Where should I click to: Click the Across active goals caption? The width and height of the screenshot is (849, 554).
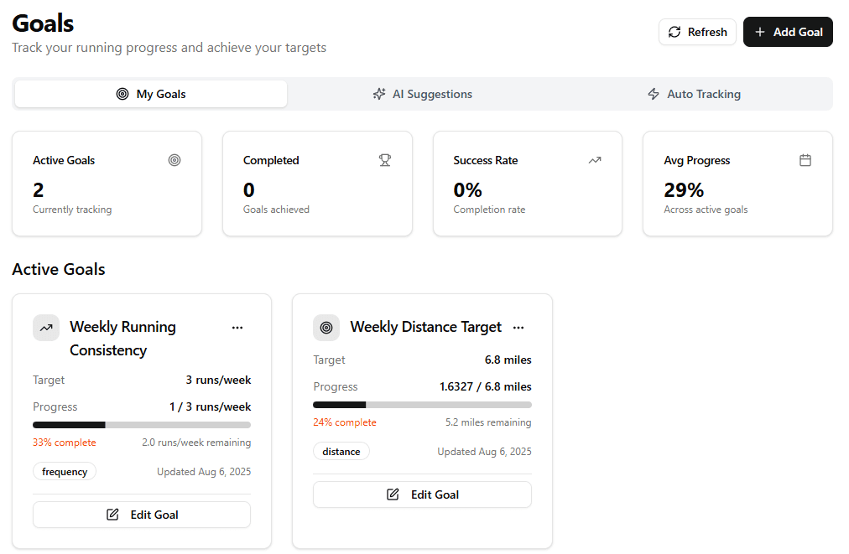(706, 210)
